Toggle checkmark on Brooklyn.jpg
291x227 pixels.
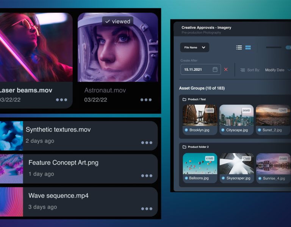pyautogui.click(x=186, y=130)
